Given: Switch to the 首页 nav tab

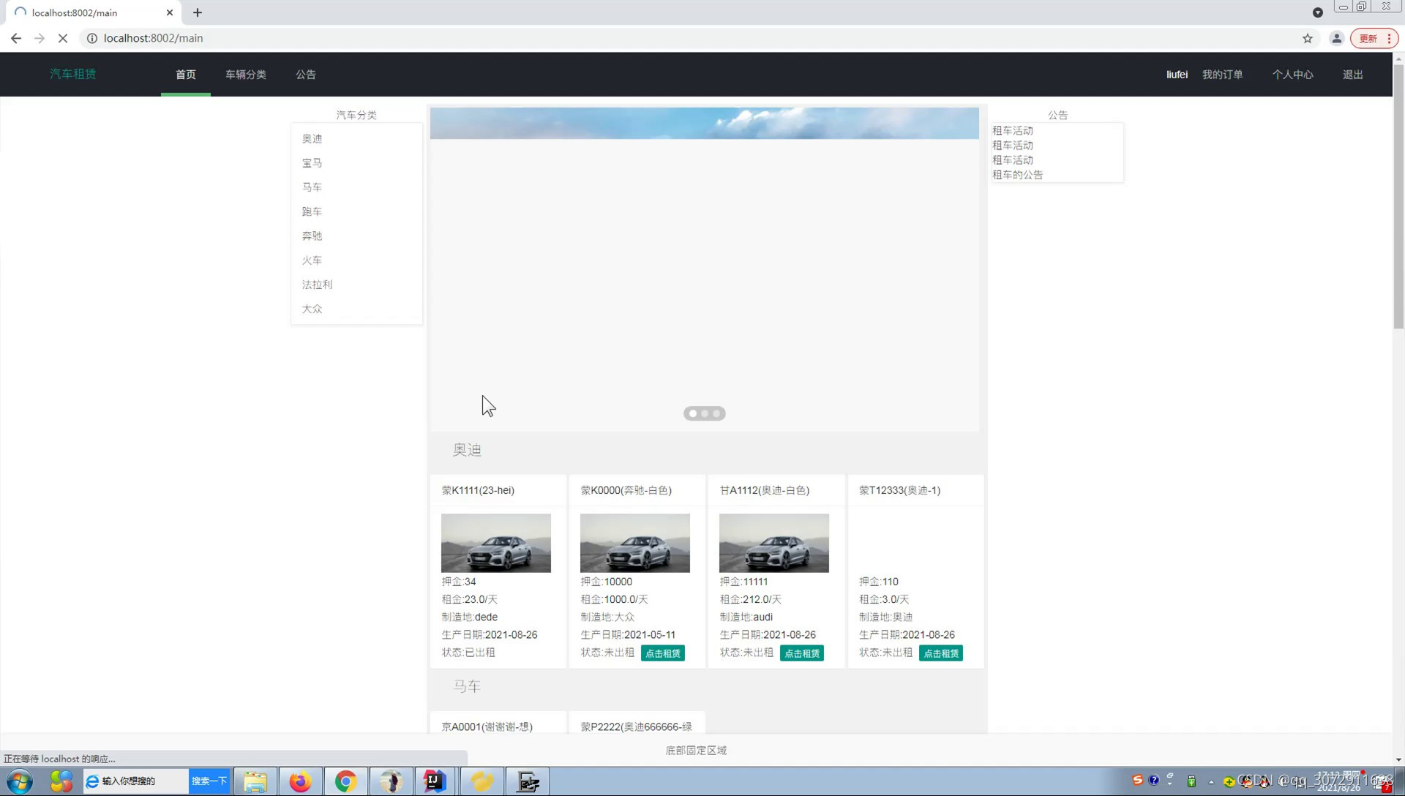Looking at the screenshot, I should coord(185,74).
